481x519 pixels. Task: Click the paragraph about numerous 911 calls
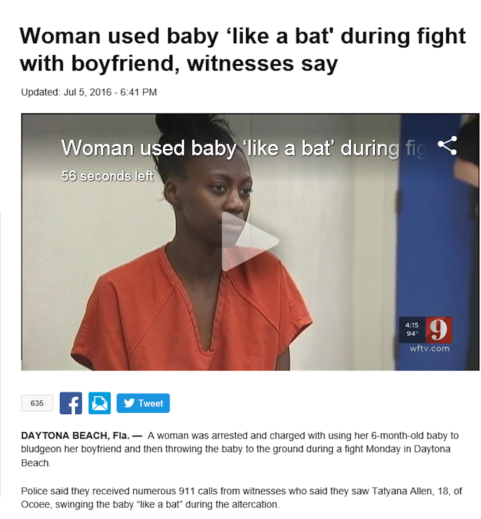(x=241, y=498)
